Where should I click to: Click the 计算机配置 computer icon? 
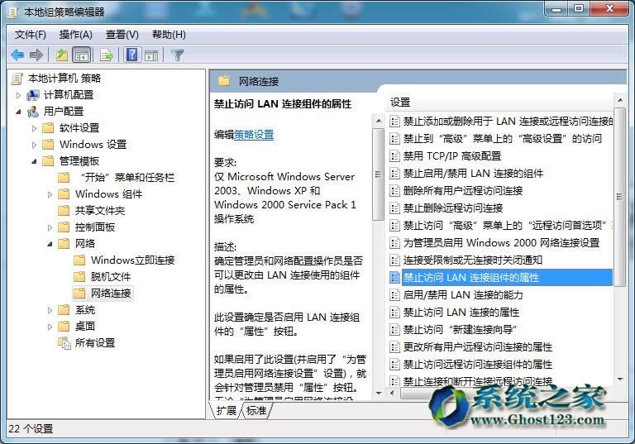33,95
